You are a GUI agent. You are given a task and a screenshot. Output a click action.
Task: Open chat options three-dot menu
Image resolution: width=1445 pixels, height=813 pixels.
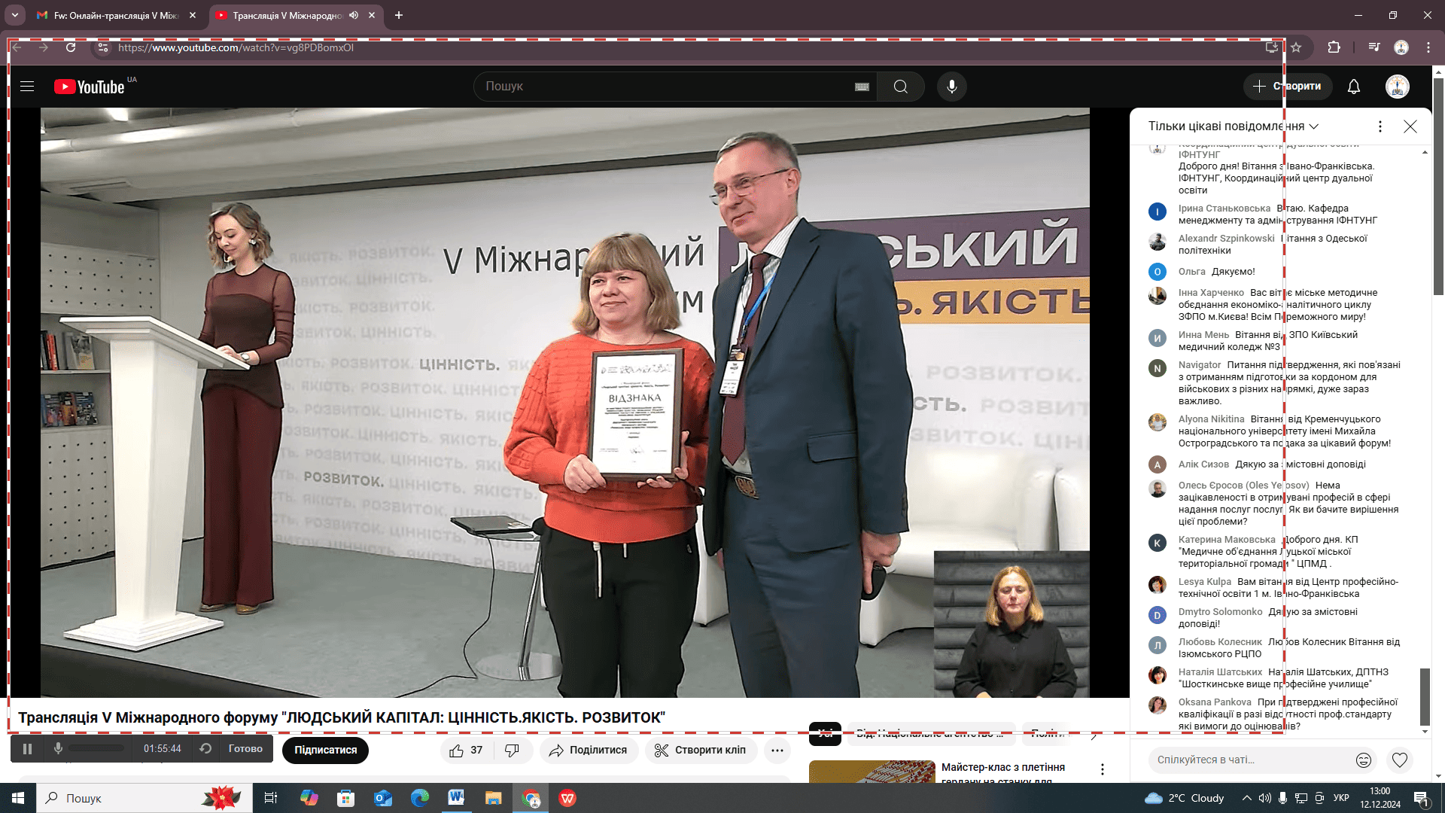[x=1380, y=126]
